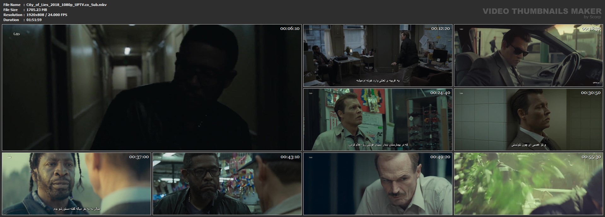605x217 pixels.
Task: Click the file size value 1705.23 MB
Action: coord(37,10)
